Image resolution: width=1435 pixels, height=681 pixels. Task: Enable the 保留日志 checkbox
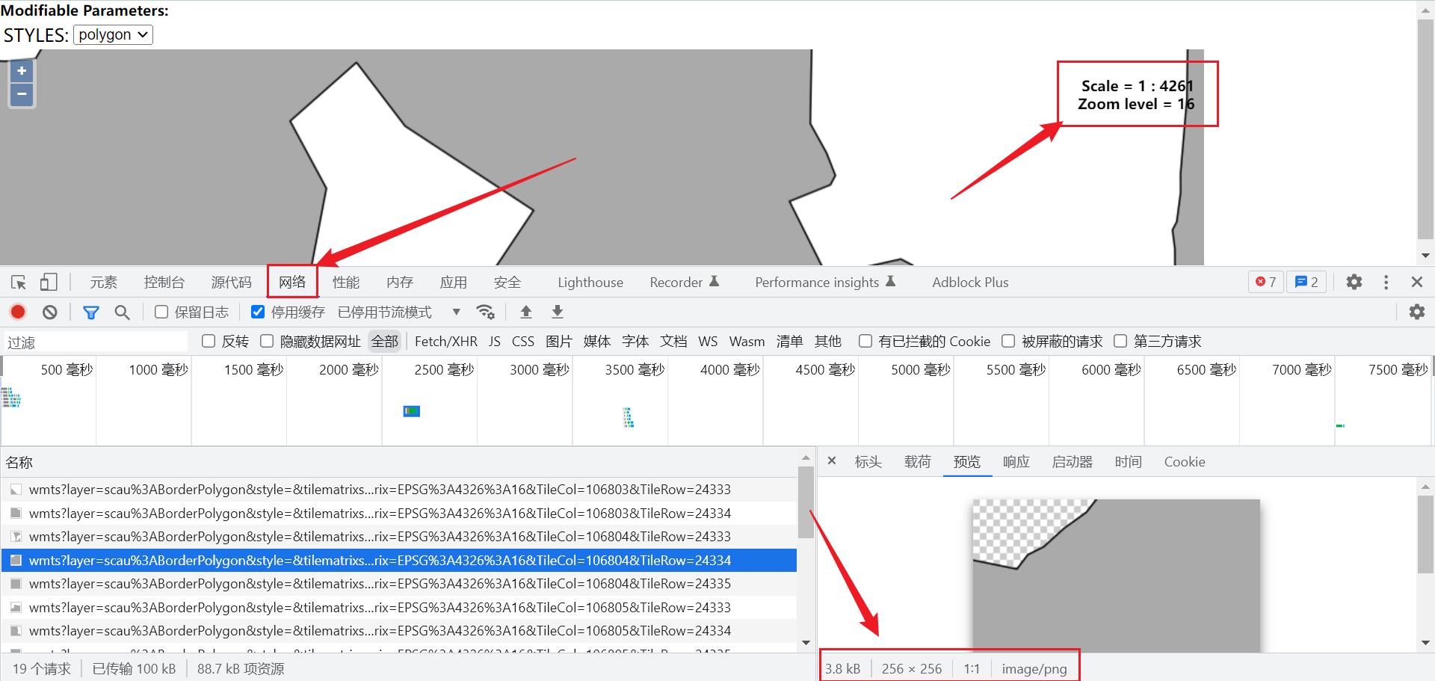click(x=161, y=312)
